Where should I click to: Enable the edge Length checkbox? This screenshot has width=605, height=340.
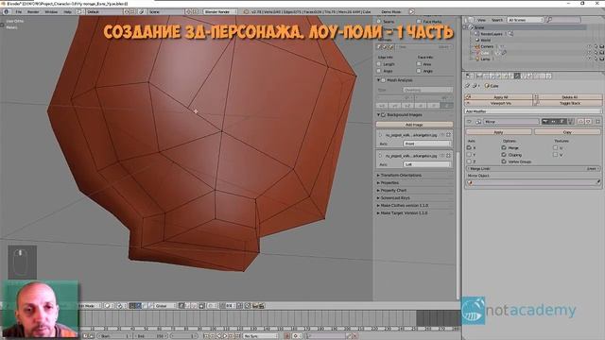point(379,64)
